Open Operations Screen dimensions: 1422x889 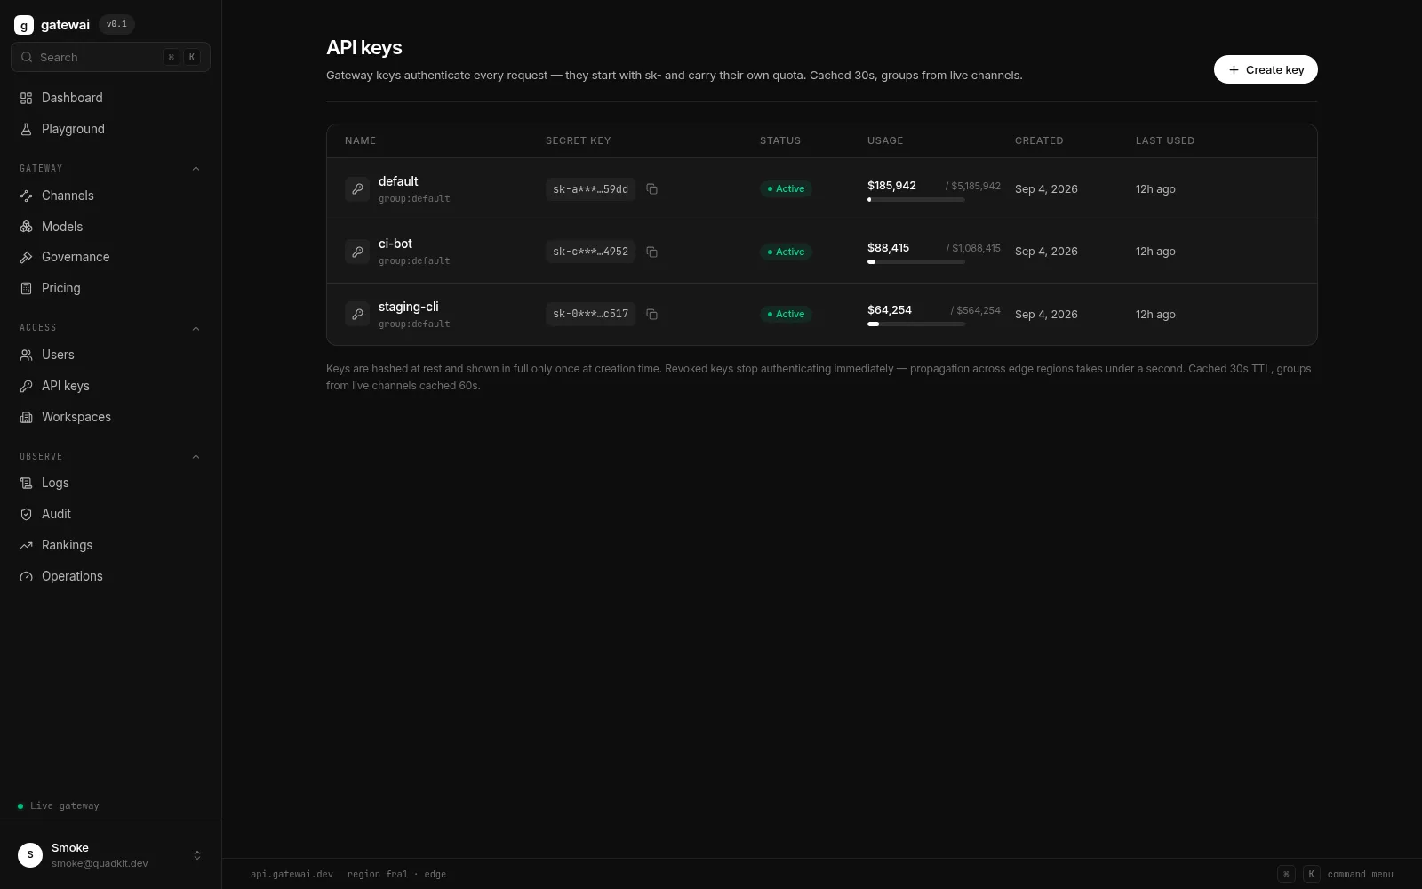[x=110, y=576]
